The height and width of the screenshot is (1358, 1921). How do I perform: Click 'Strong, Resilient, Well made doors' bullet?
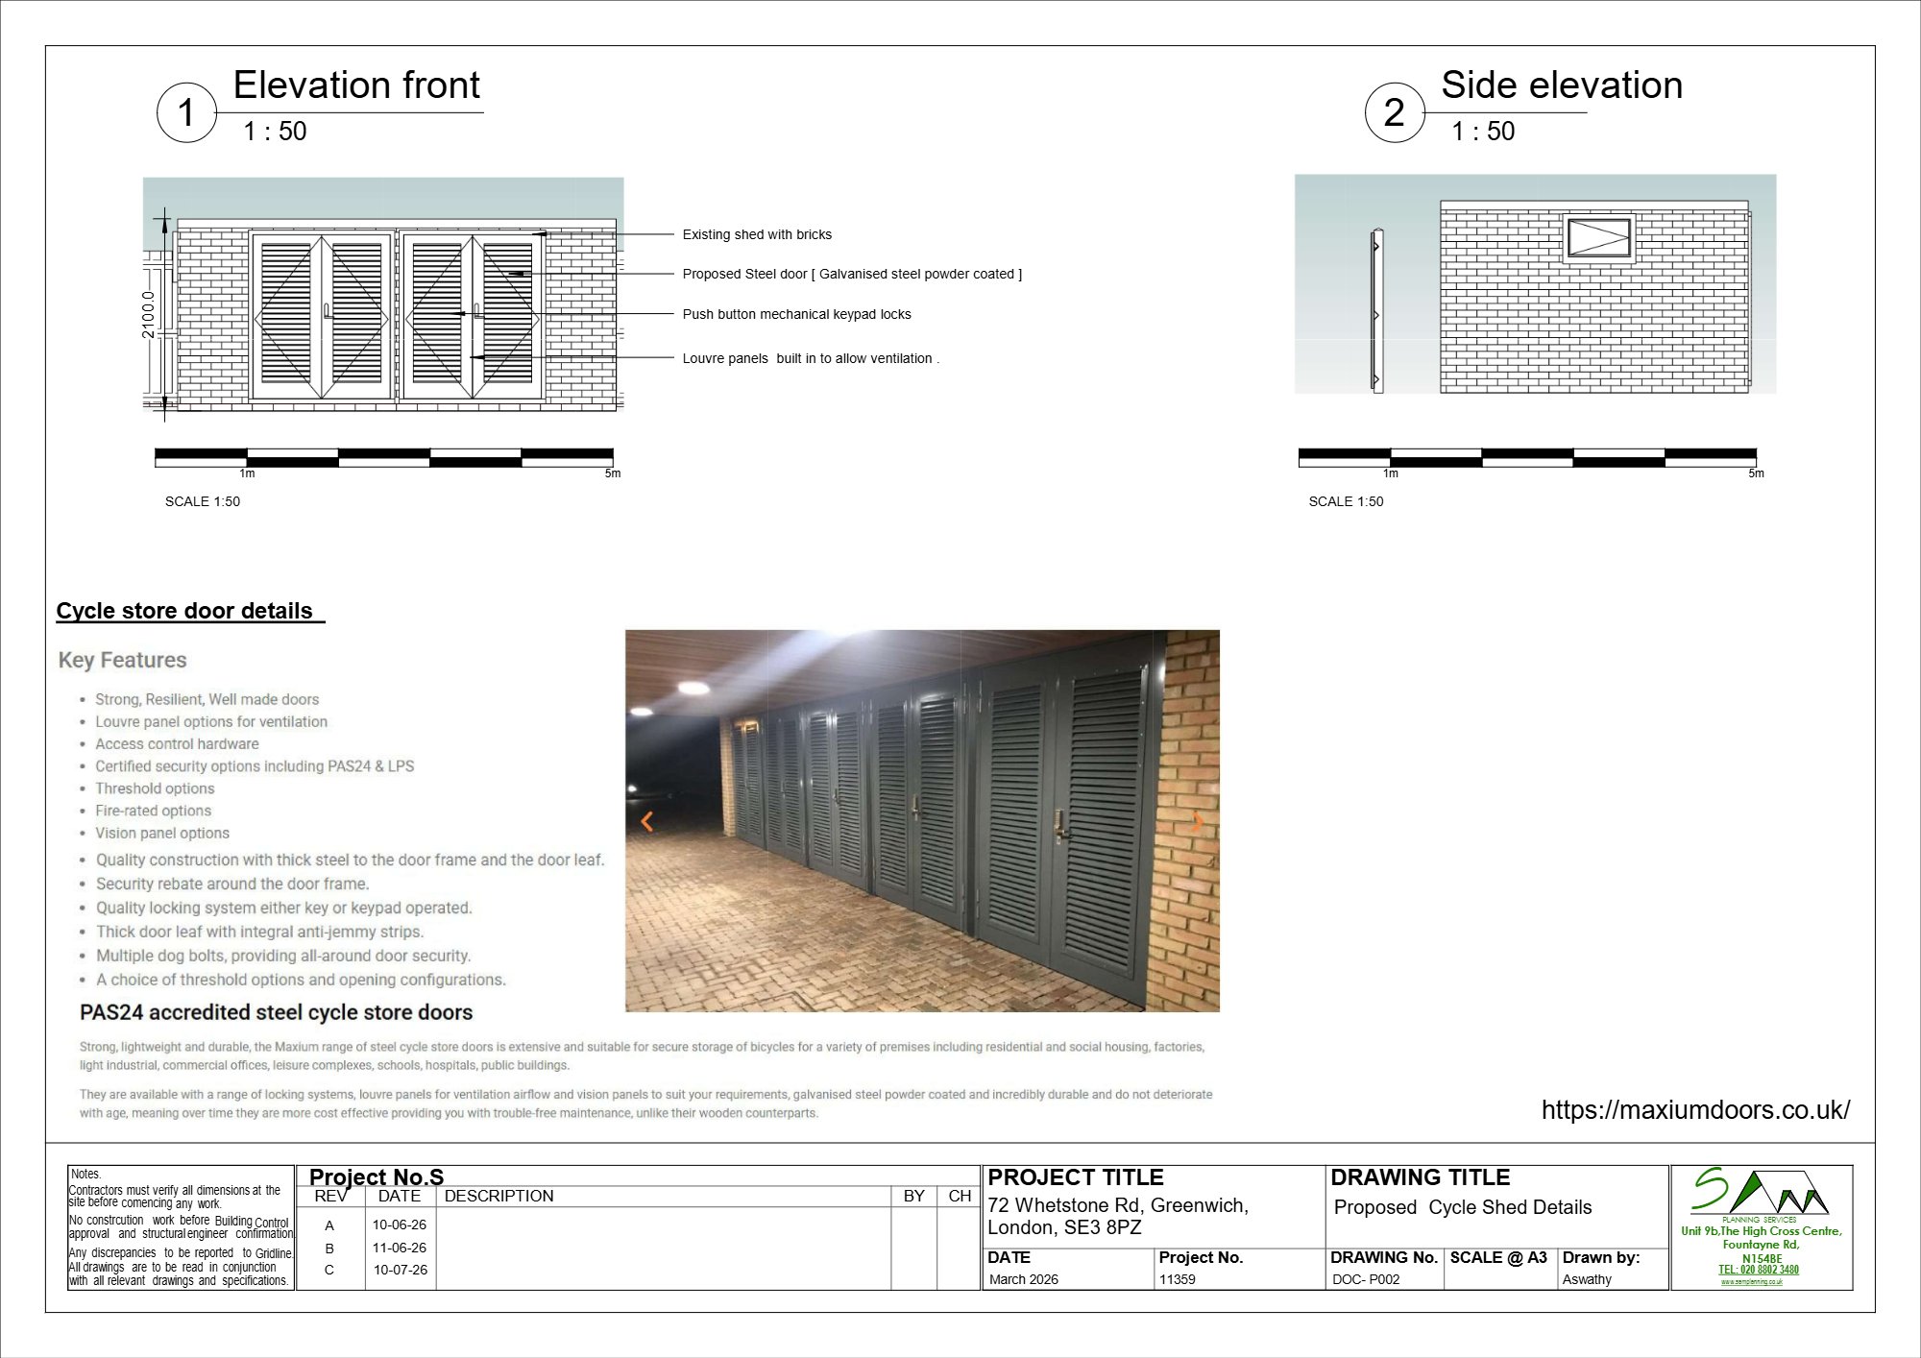(207, 699)
